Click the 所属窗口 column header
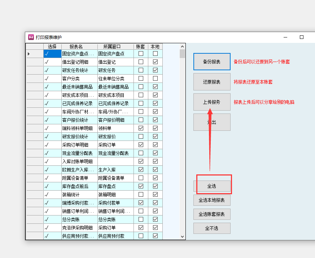 click(112, 46)
